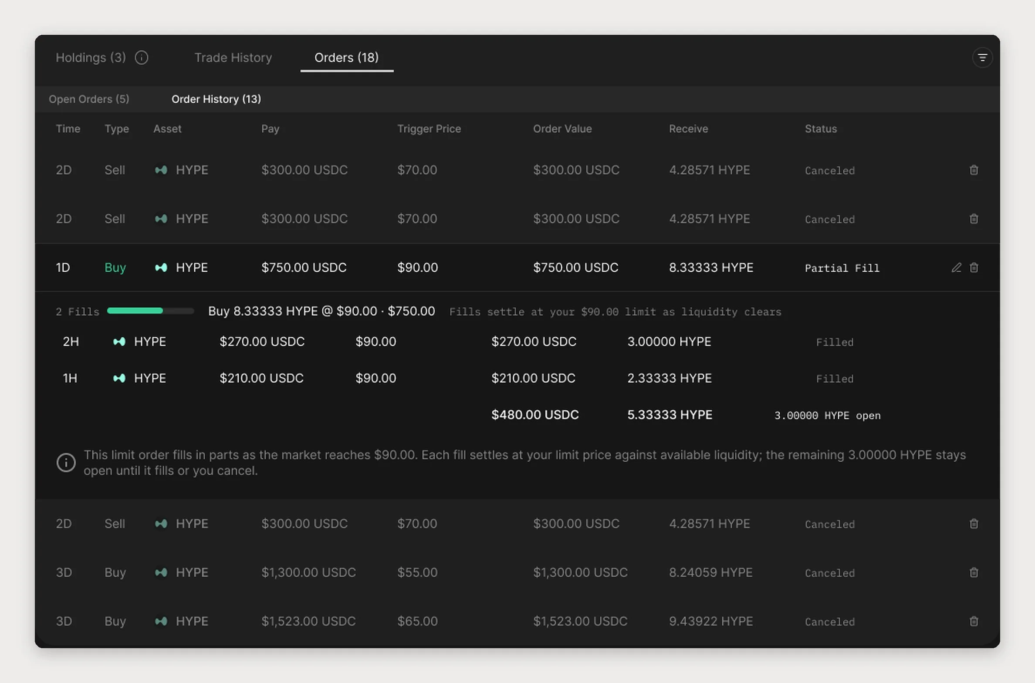Click the Filled status of the 1H fill
The image size is (1035, 683).
[835, 379]
